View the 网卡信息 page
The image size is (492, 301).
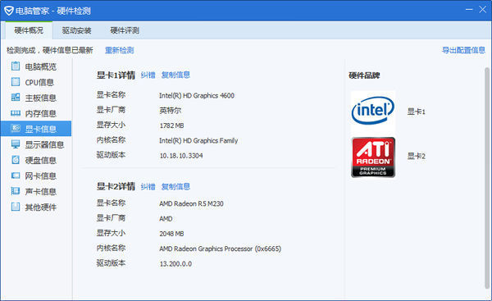click(x=36, y=176)
